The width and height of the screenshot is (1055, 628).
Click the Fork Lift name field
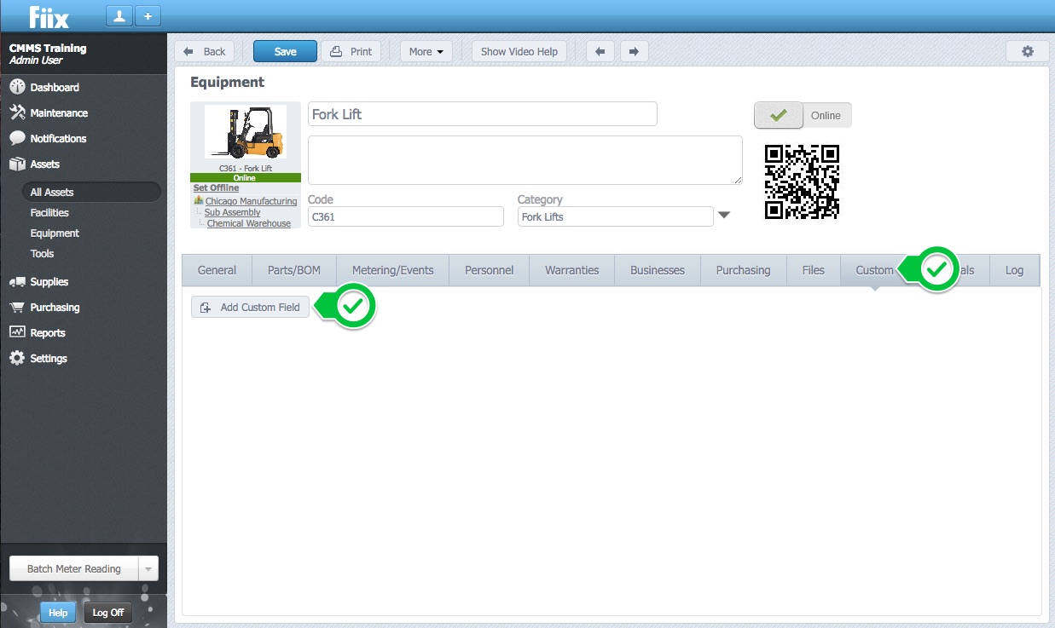(x=482, y=114)
